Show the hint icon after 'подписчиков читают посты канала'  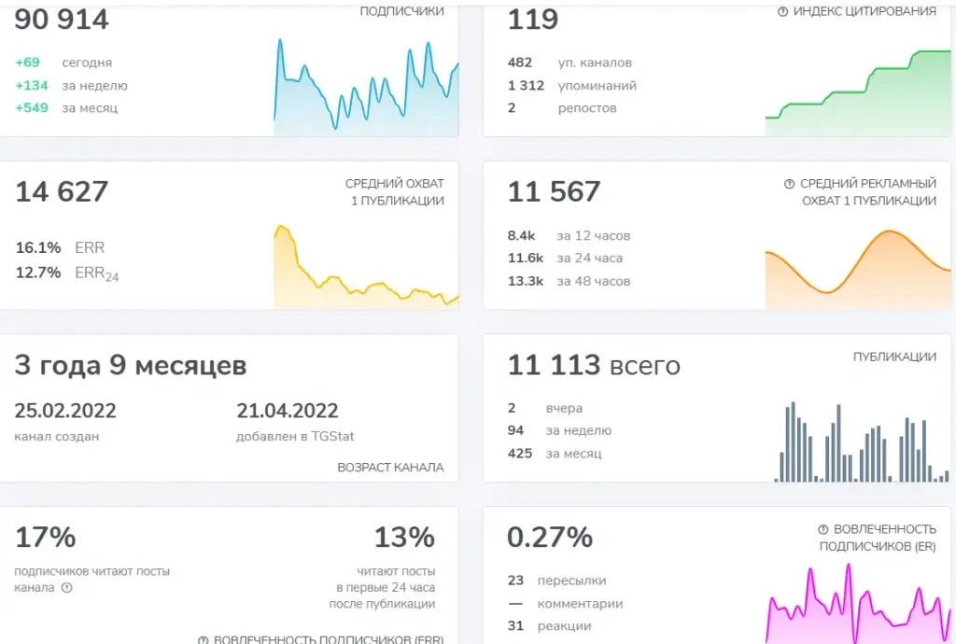[x=67, y=587]
